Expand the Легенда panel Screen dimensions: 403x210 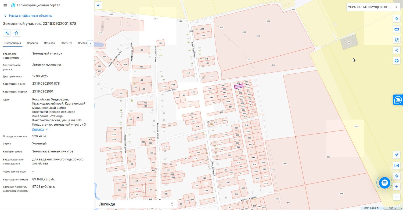coord(136,204)
